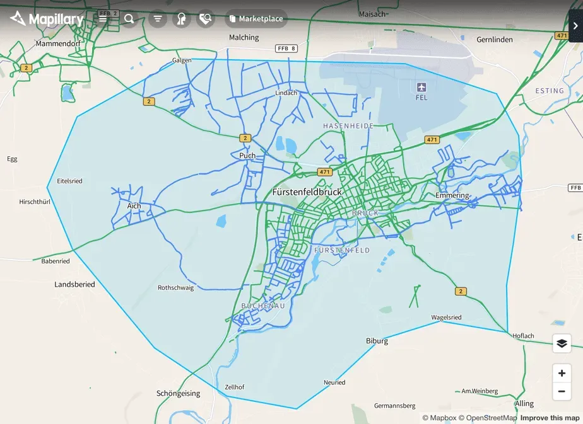The image size is (583, 424).
Task: Click the Fürstenfeldbruck city label
Action: coord(307,192)
